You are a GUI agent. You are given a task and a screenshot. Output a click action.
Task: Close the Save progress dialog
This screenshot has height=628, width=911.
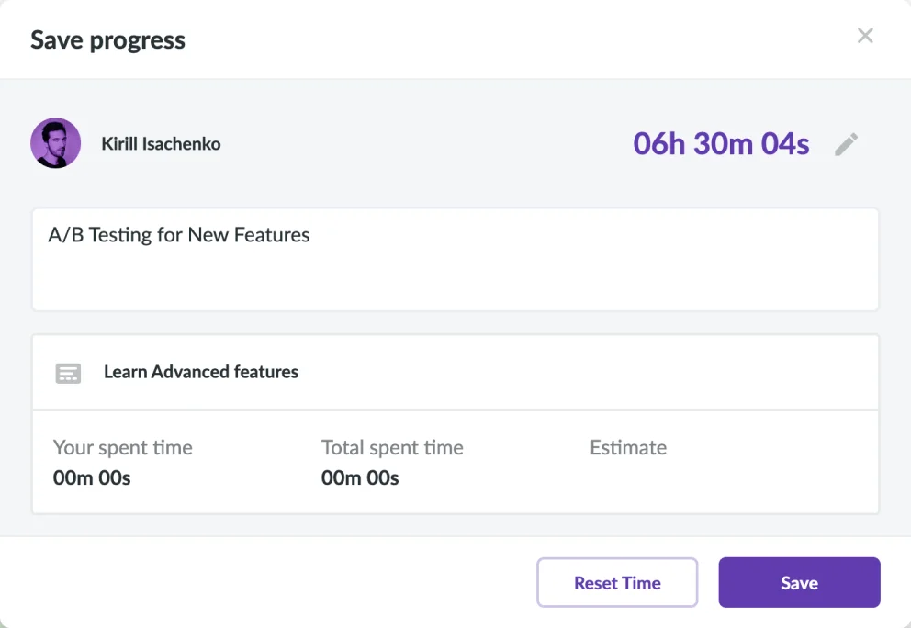pos(865,36)
